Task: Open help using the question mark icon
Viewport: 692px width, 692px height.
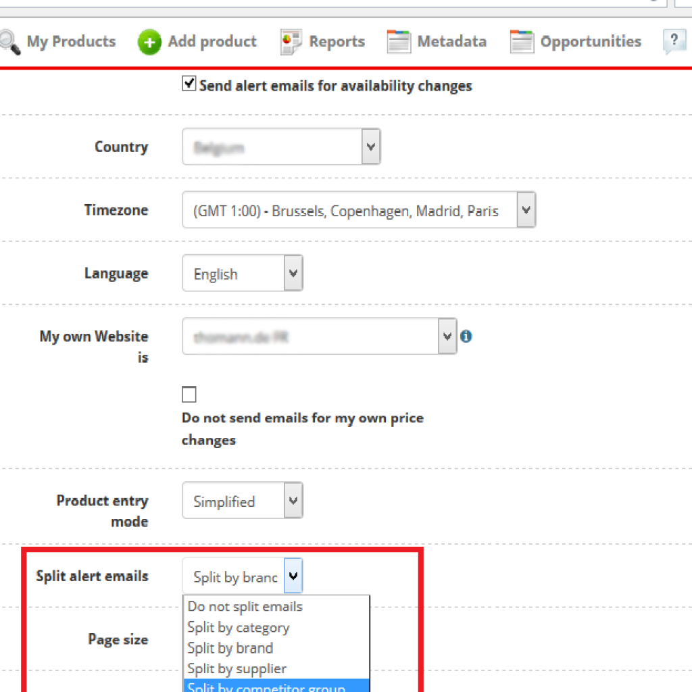Action: click(674, 41)
